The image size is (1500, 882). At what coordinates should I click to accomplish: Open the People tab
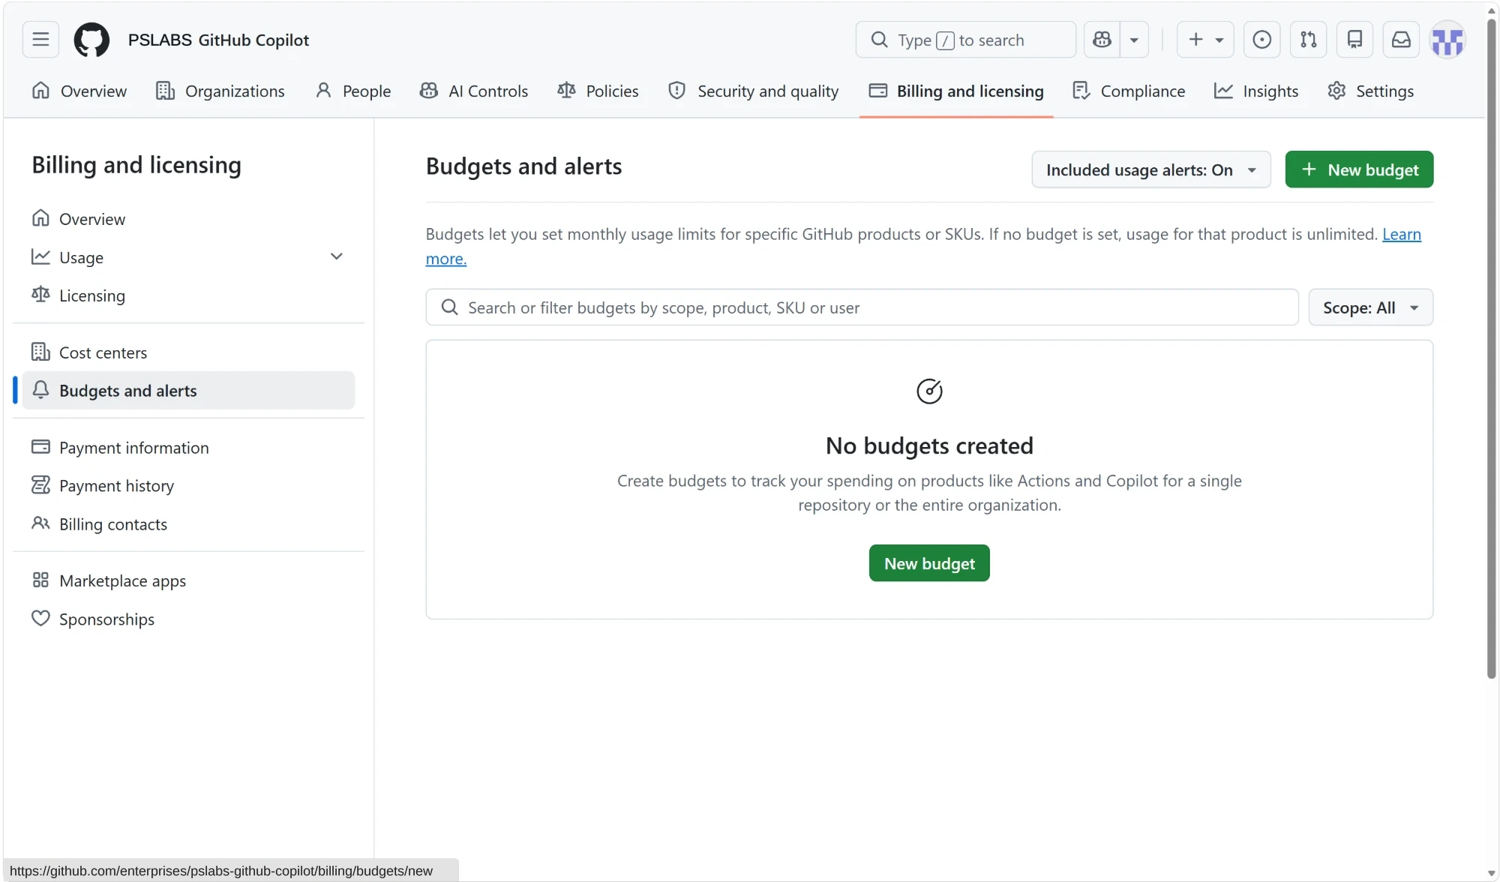coord(353,91)
